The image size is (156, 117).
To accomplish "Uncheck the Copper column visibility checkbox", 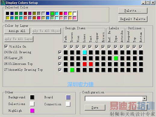I will click(97, 47).
